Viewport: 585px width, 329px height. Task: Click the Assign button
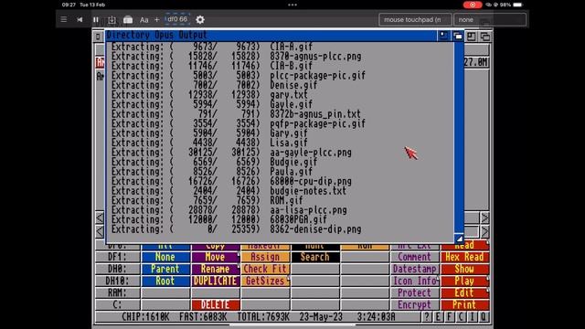click(x=265, y=257)
